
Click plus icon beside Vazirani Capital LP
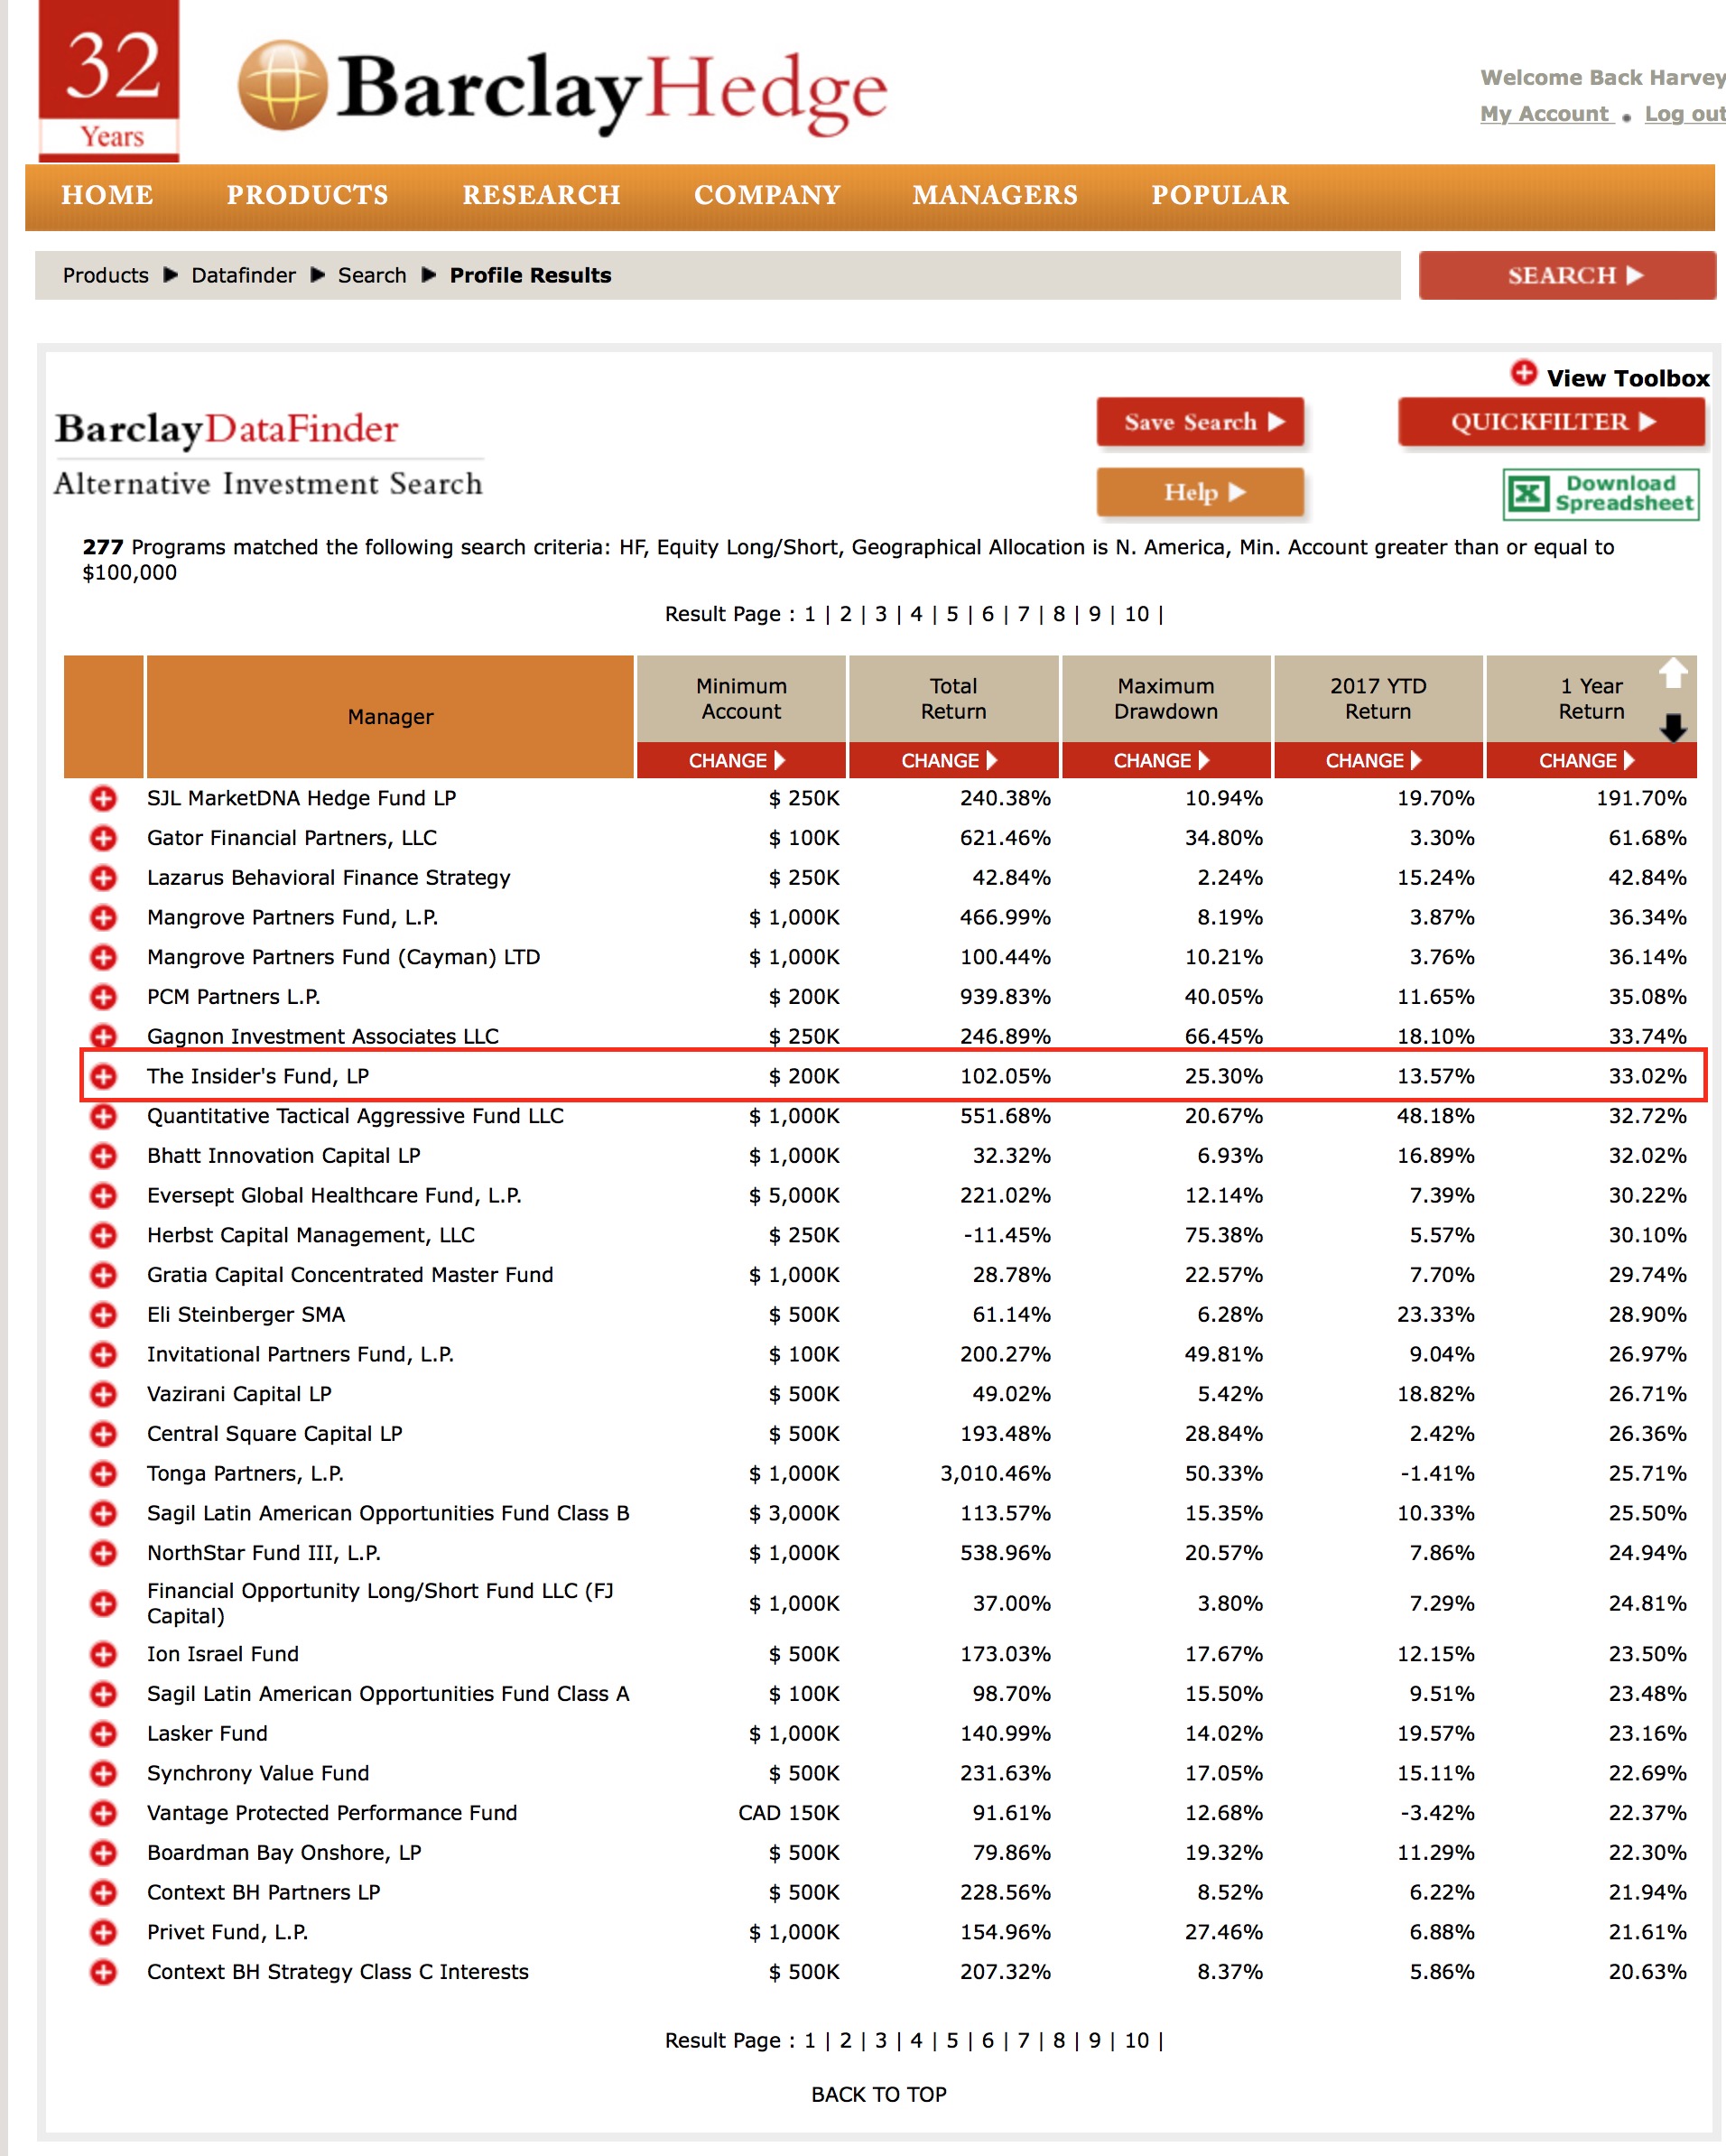tap(103, 1394)
